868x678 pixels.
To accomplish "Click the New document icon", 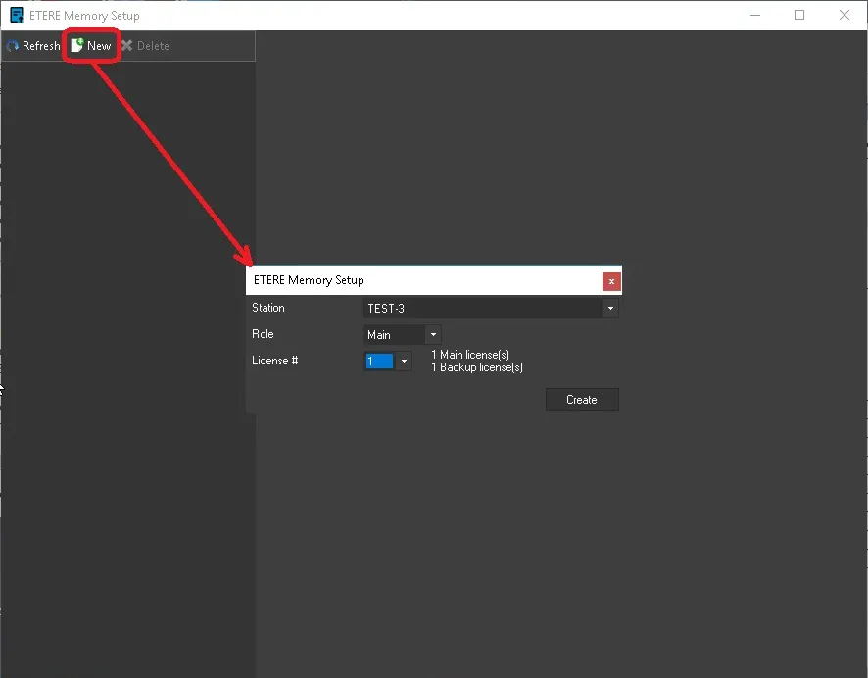I will (76, 46).
